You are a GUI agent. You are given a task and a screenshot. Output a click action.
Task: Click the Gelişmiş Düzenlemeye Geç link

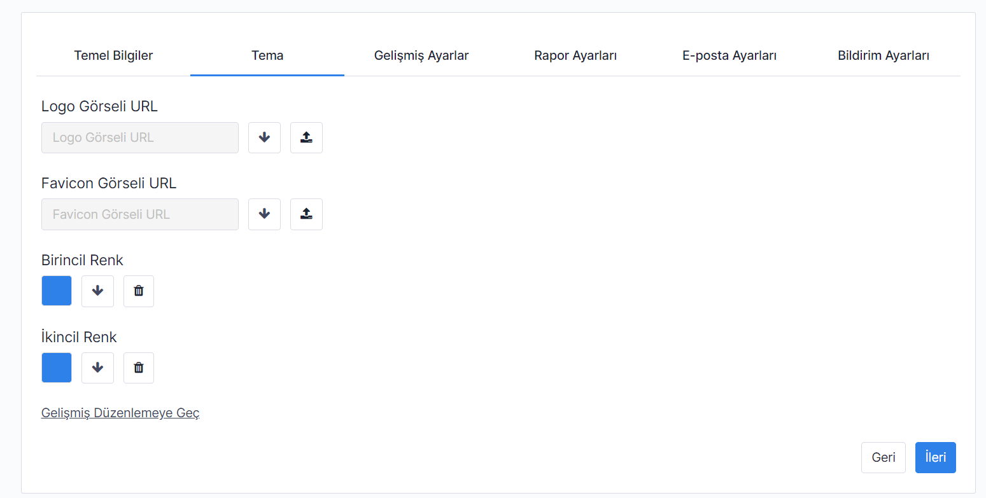coord(120,413)
